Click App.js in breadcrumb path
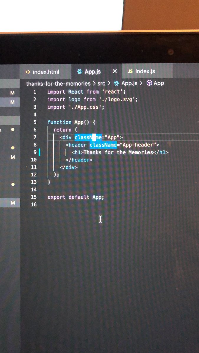The width and height of the screenshot is (199, 353). [129, 84]
